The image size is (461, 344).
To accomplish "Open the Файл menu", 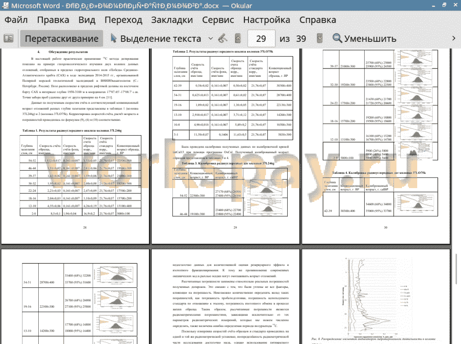I will tap(16, 20).
